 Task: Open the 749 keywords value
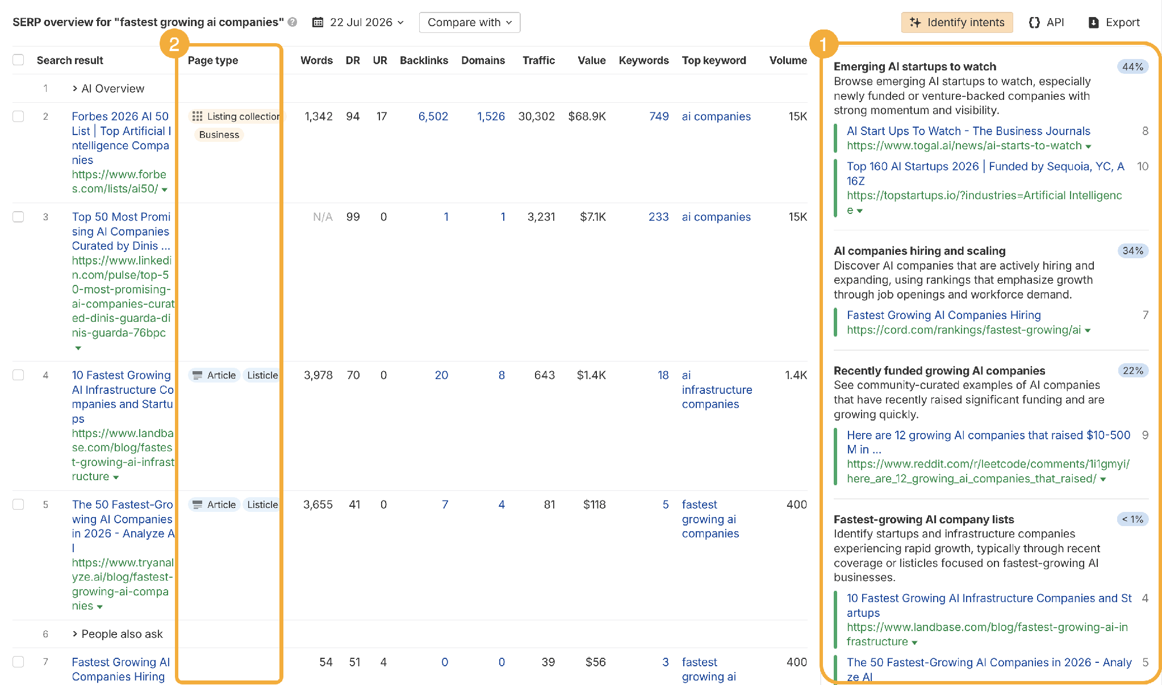tap(659, 116)
